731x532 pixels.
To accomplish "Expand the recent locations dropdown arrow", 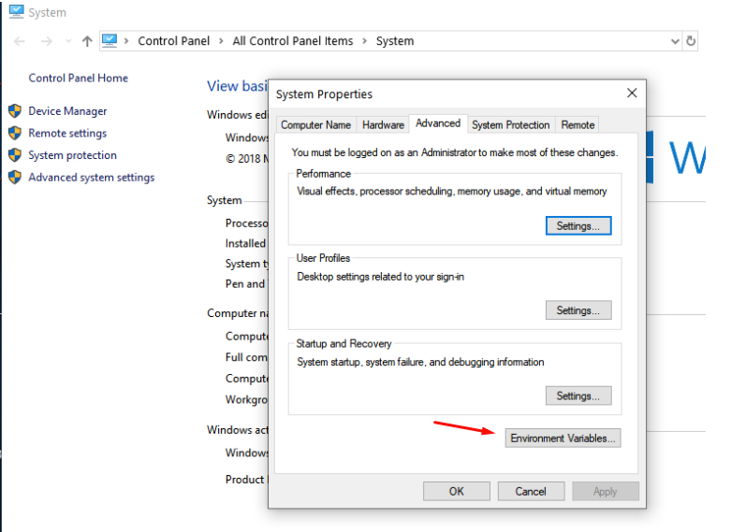I will pyautogui.click(x=68, y=41).
